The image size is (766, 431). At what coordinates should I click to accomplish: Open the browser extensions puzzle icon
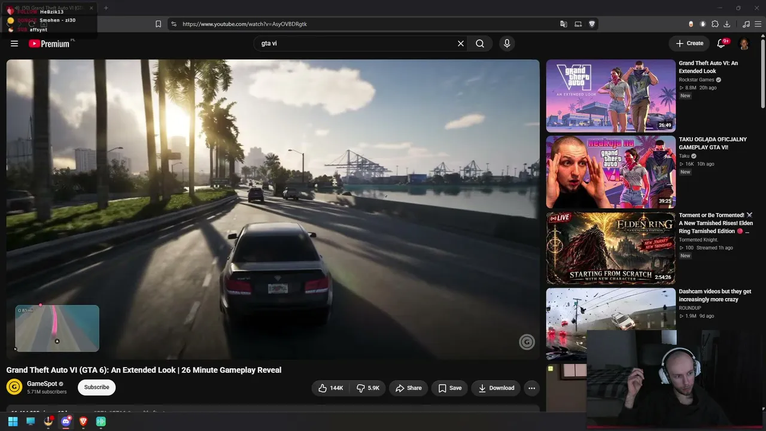(715, 24)
